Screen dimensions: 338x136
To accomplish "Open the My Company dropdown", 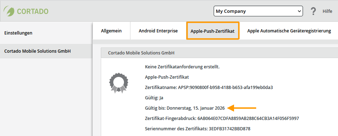I will 258,11.
